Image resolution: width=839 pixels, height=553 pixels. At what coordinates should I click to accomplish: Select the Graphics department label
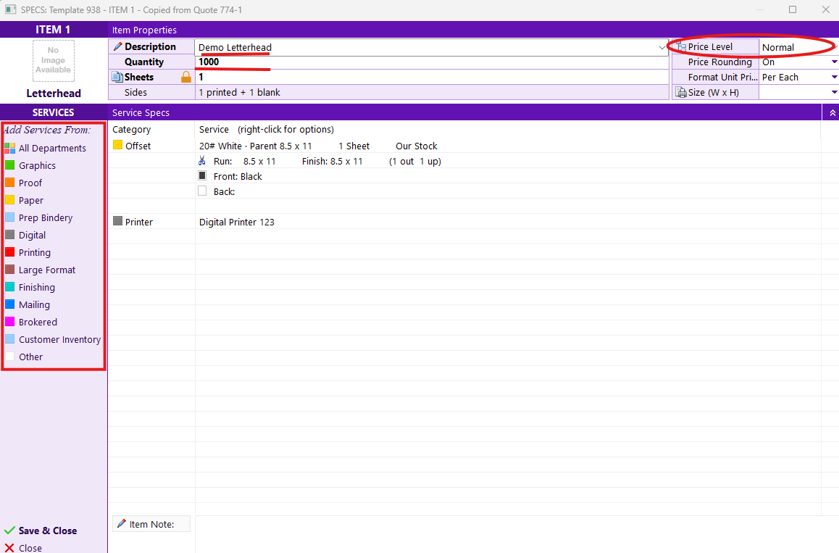tap(37, 165)
